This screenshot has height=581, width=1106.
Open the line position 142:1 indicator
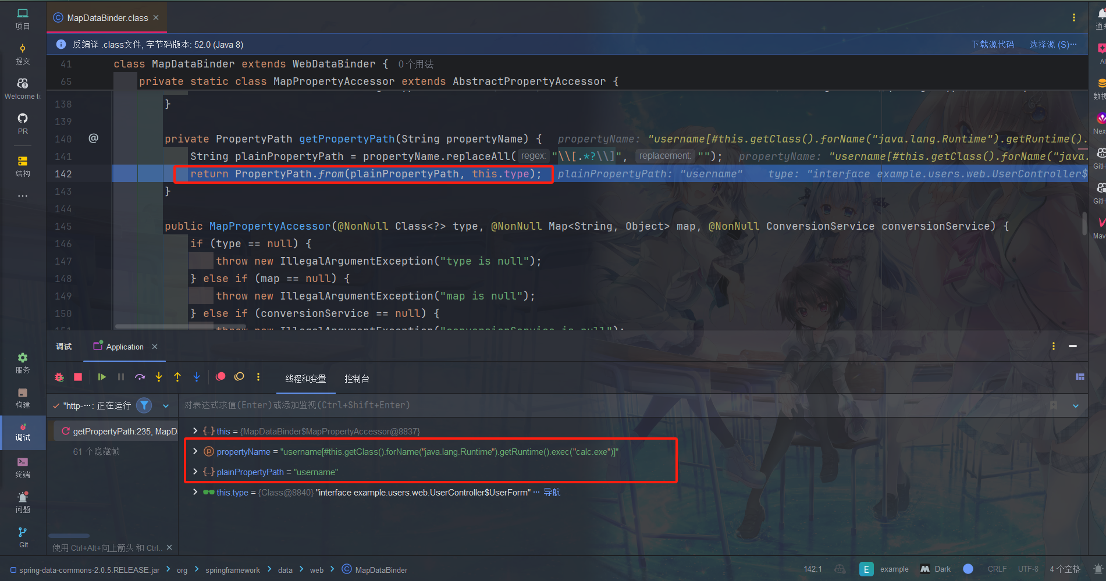click(x=813, y=569)
